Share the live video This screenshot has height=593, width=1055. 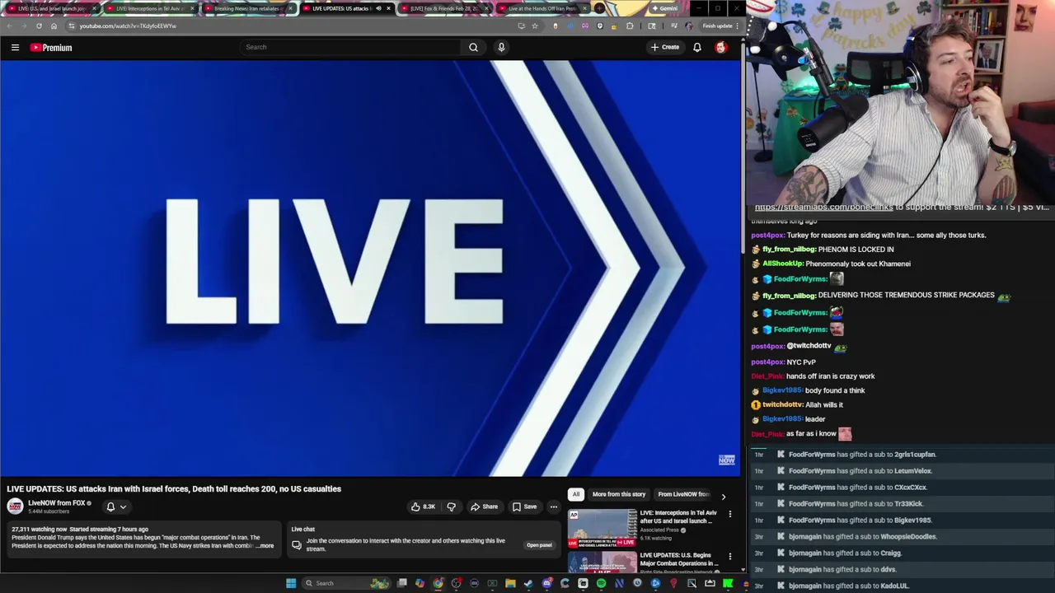coord(484,507)
